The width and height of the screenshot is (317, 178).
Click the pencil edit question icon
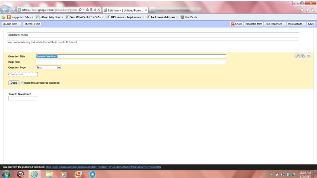point(297,56)
